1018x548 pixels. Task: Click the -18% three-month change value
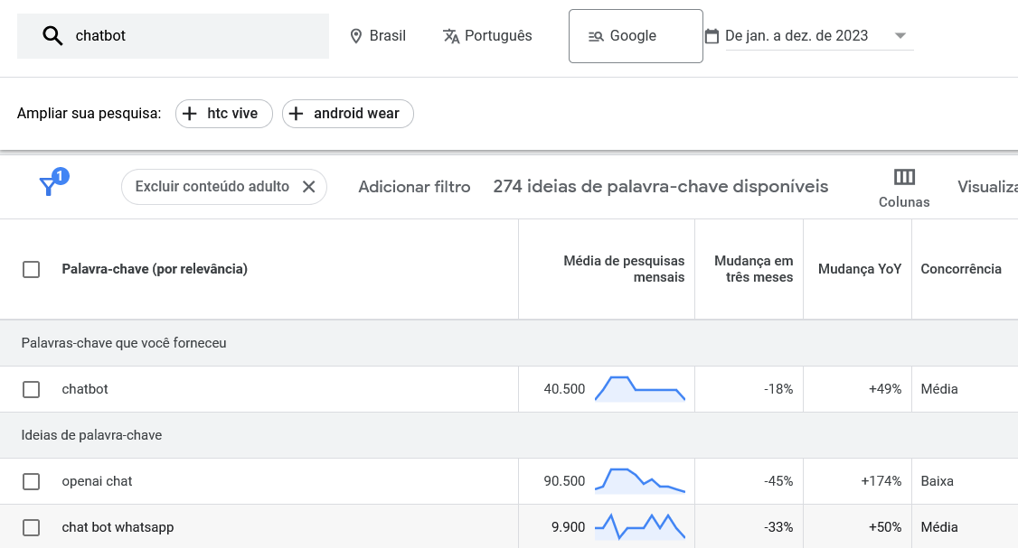click(778, 389)
